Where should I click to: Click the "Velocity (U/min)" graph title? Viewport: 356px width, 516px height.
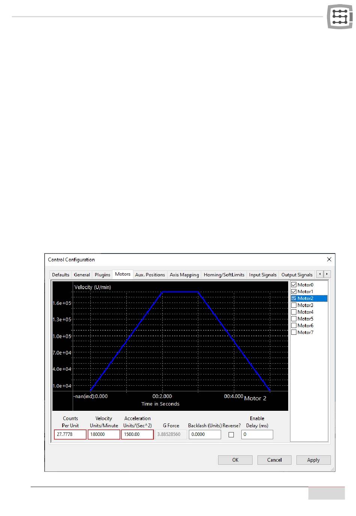click(x=93, y=287)
